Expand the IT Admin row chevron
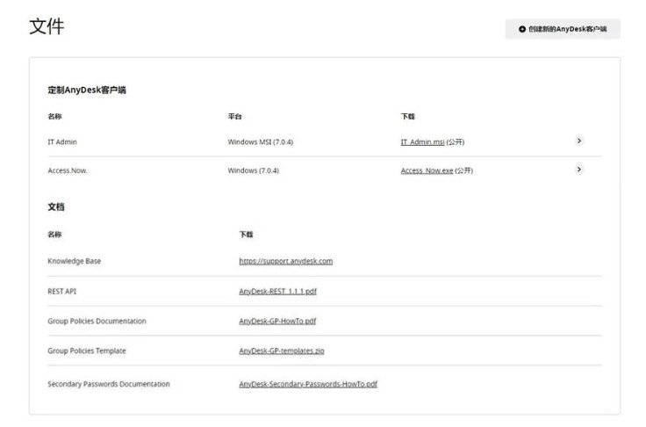The height and width of the screenshot is (427, 646). (578, 141)
